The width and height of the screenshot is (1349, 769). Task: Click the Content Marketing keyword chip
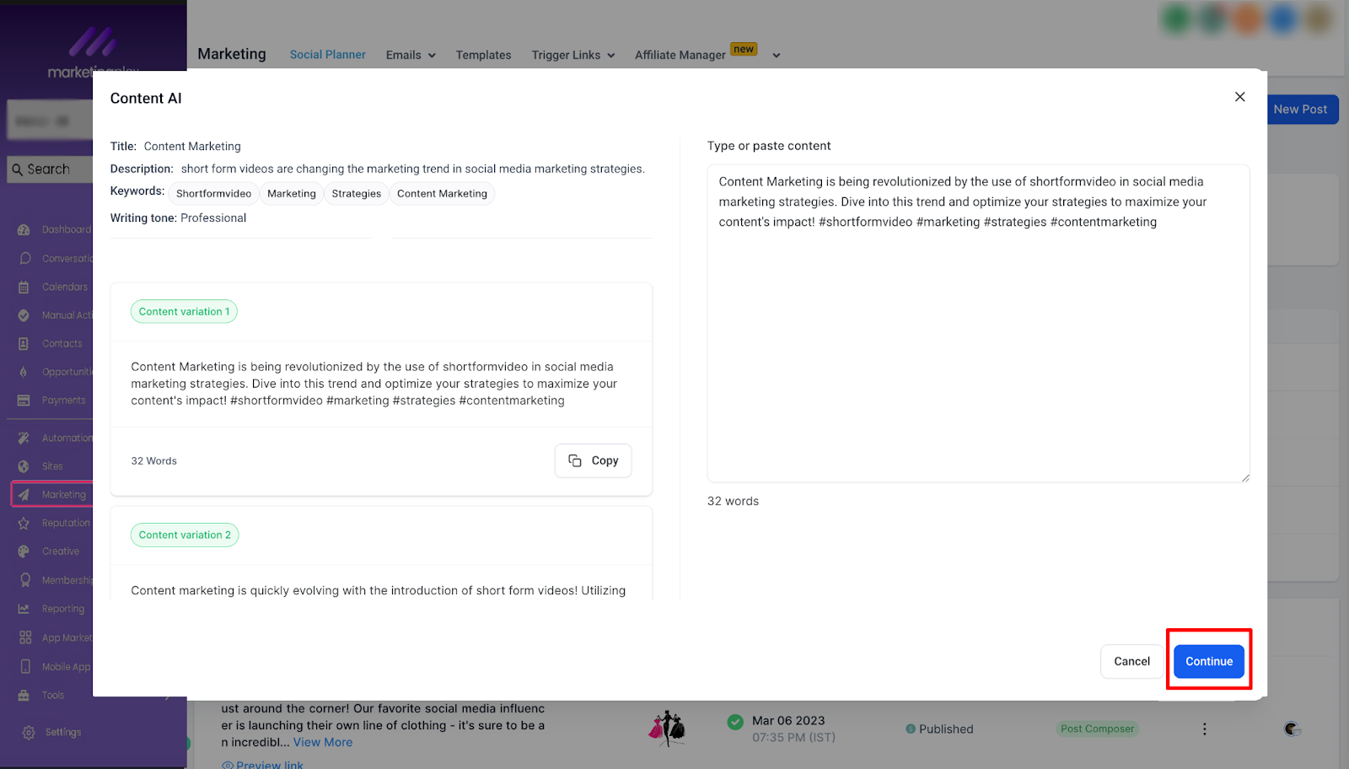click(x=442, y=193)
